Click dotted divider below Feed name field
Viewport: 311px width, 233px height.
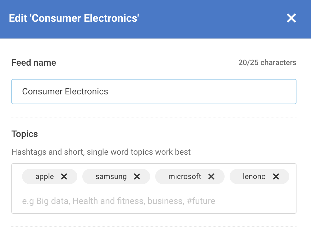(154, 117)
